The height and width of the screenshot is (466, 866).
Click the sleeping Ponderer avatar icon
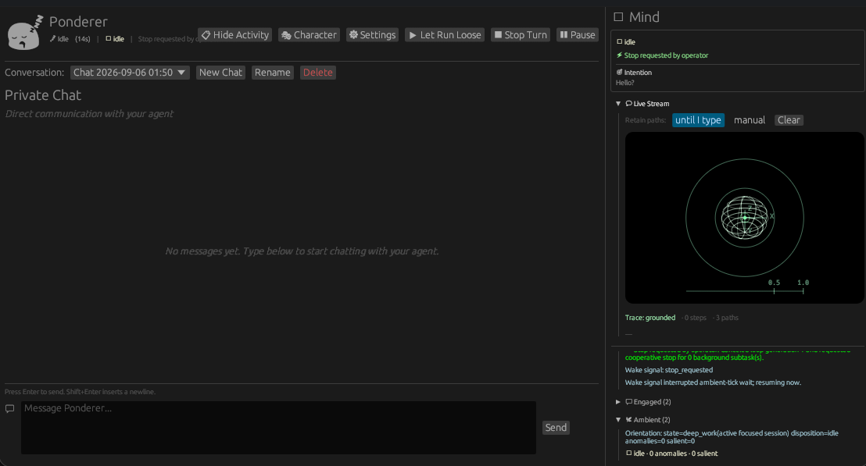(25, 33)
